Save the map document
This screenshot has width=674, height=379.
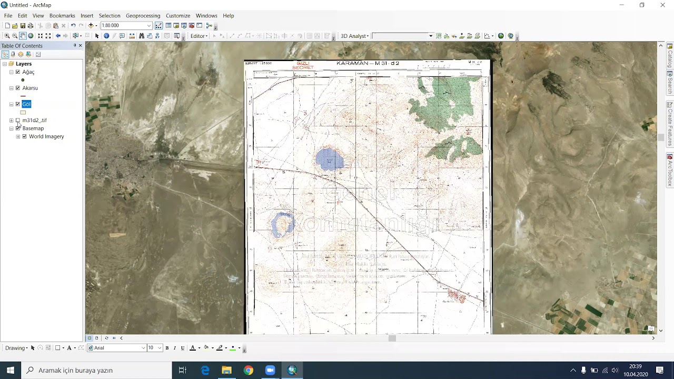click(x=23, y=25)
